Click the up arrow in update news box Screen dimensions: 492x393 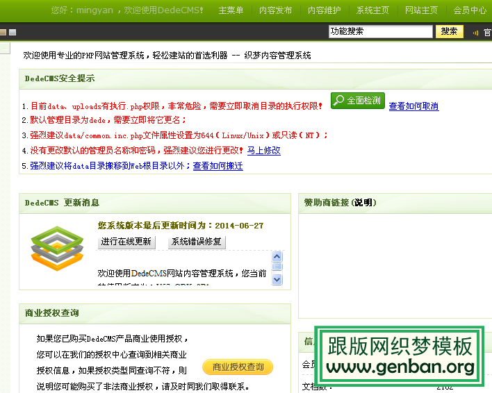click(277, 257)
